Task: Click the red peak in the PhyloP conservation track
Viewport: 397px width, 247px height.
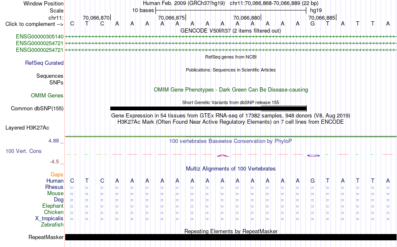Action: pos(223,155)
